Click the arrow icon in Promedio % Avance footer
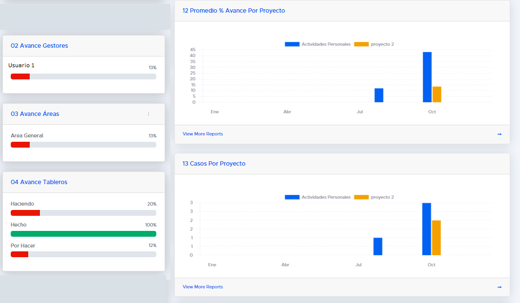 click(500, 134)
